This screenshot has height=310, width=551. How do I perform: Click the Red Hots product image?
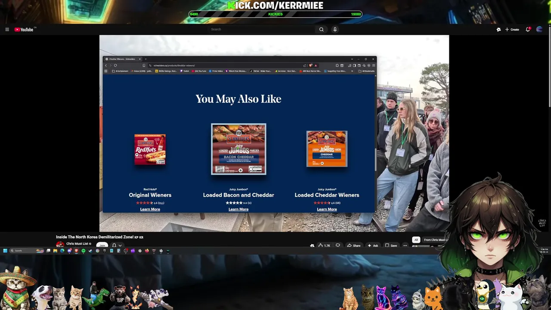coord(150,149)
